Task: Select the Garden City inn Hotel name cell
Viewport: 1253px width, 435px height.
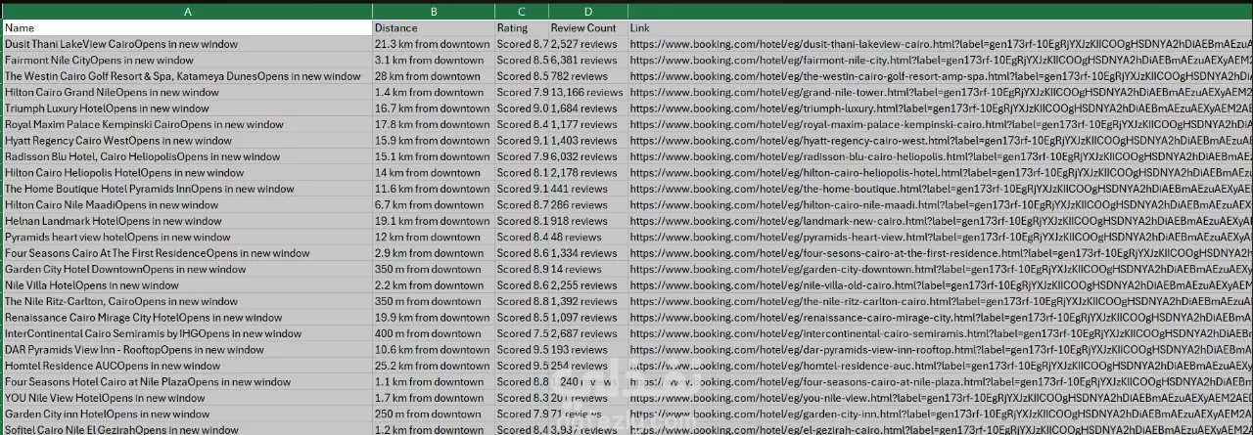Action: click(187, 414)
